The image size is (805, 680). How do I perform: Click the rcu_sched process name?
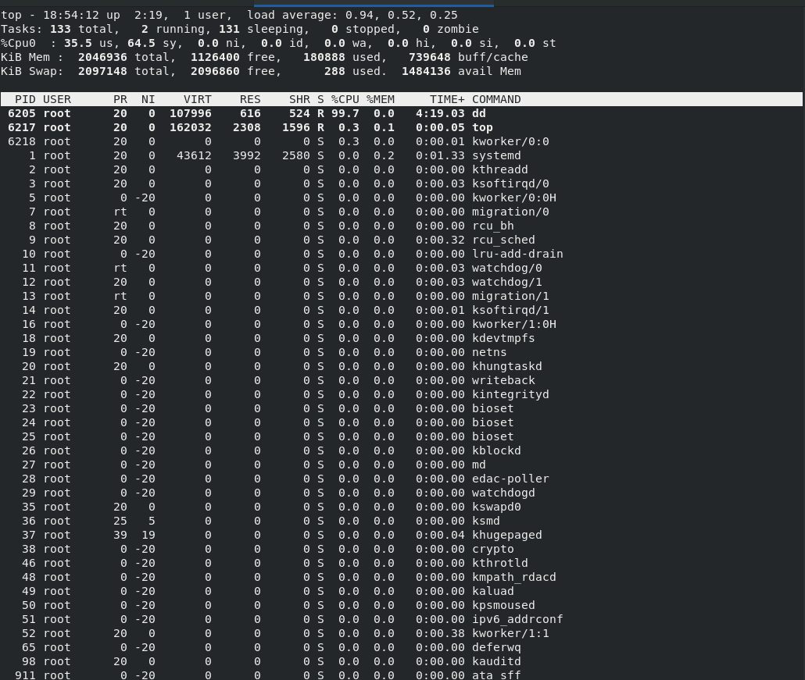(x=503, y=240)
